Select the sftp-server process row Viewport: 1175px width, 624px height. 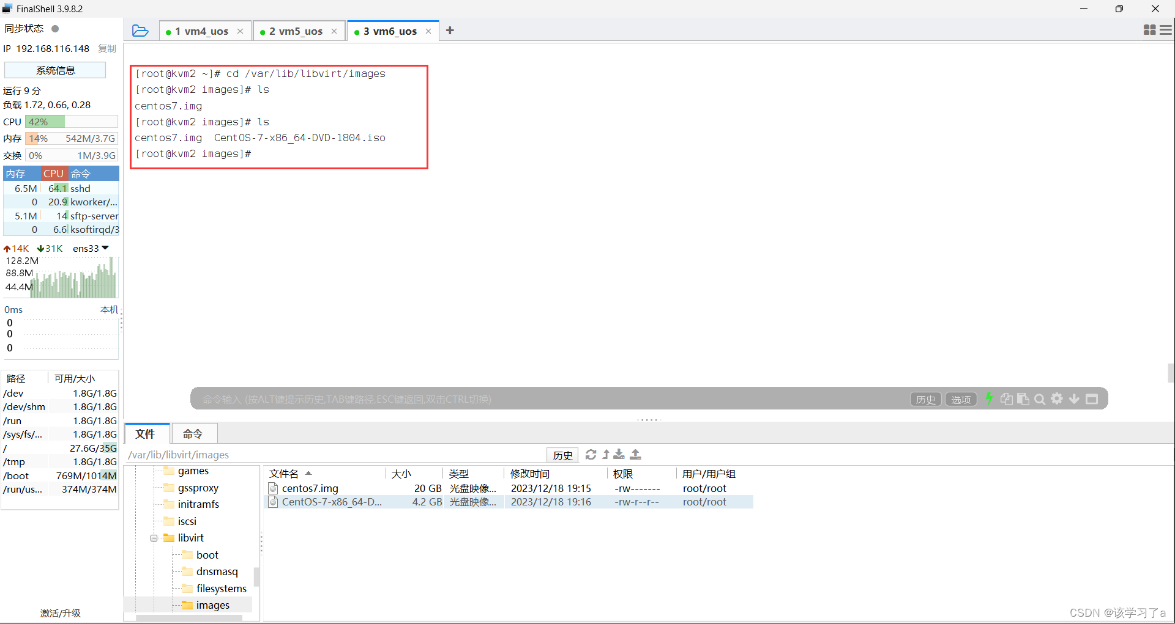tap(61, 216)
